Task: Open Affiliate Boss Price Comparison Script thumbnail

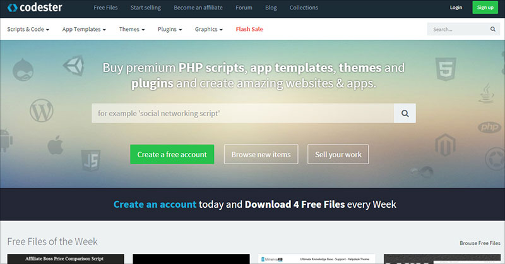Action: 66,259
